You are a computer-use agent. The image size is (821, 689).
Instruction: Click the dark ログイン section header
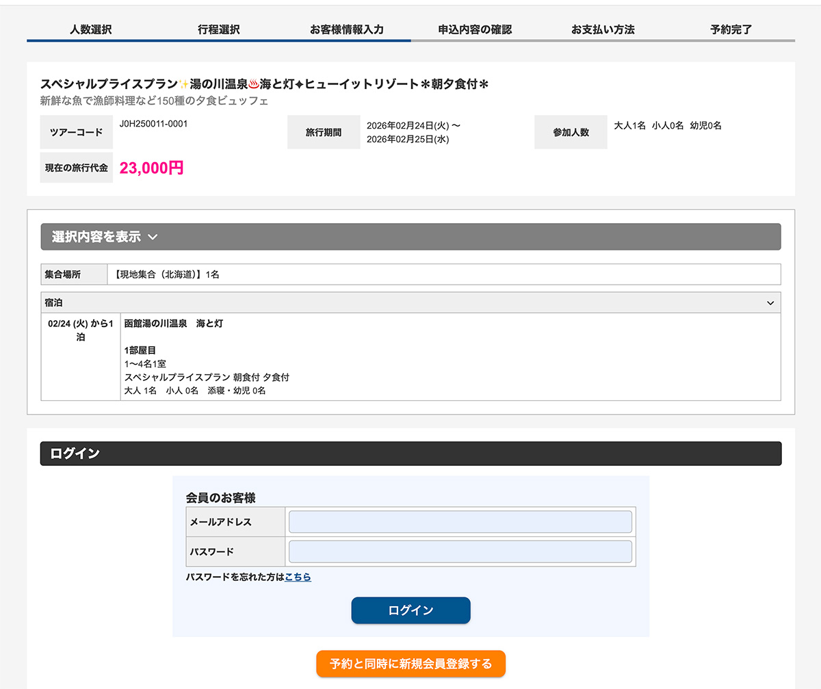pyautogui.click(x=410, y=454)
